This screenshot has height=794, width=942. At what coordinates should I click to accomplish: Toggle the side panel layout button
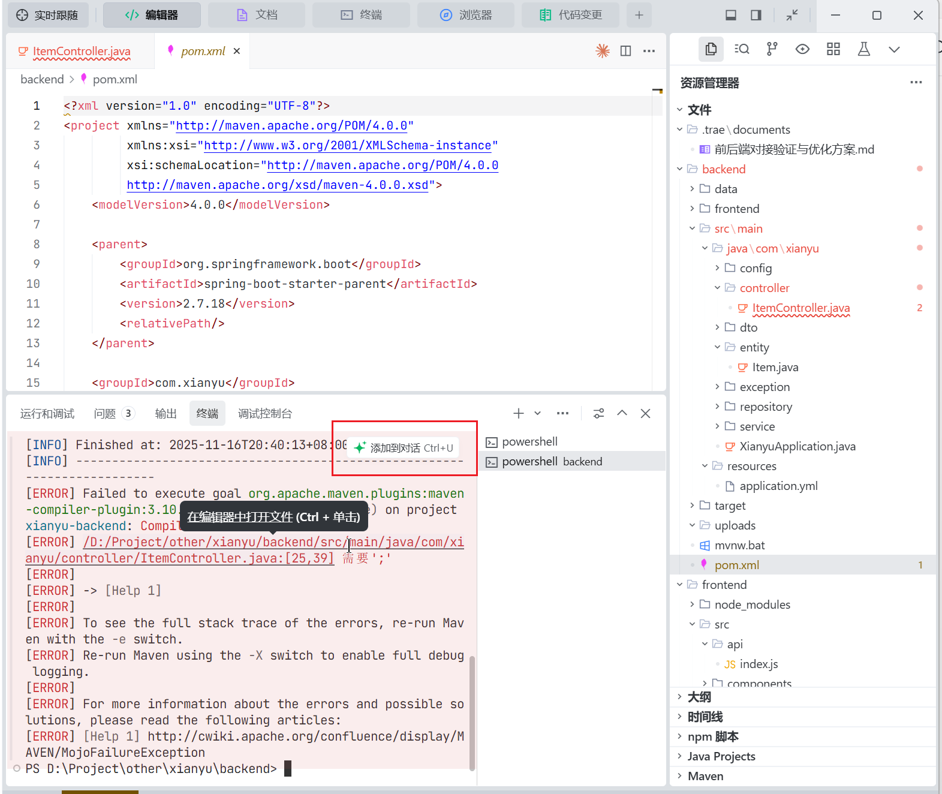click(756, 15)
